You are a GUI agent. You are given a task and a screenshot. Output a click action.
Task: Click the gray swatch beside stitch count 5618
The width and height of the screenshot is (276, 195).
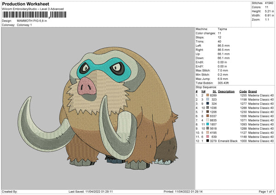click(x=208, y=128)
